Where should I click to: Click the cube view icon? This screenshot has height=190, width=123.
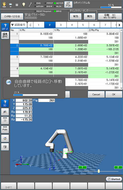[5, 147]
